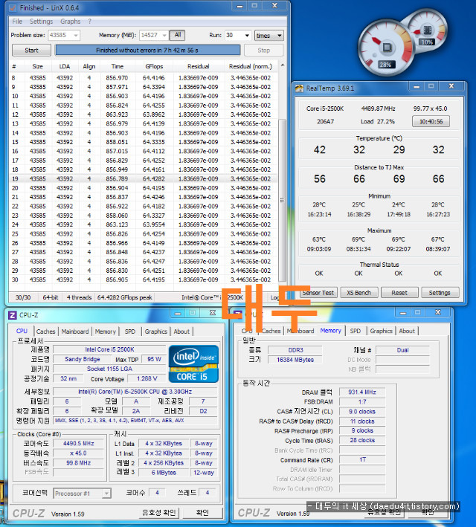Open Settings button in RealTemp
The height and width of the screenshot is (527, 476).
coord(440,293)
